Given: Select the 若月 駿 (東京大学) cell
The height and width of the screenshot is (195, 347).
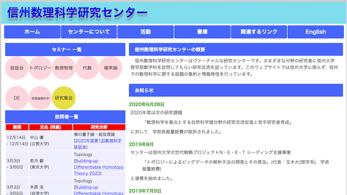Looking at the screenshot, I should [50, 164].
